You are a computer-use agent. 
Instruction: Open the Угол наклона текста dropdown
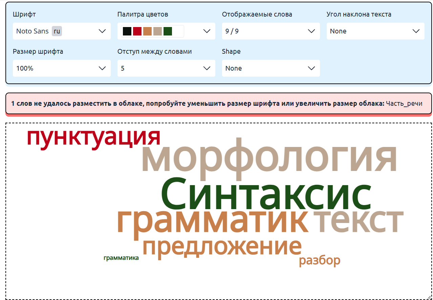click(x=375, y=31)
